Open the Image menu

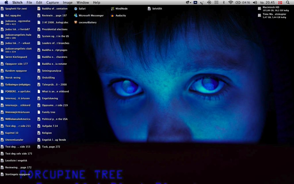pyautogui.click(x=68, y=3)
